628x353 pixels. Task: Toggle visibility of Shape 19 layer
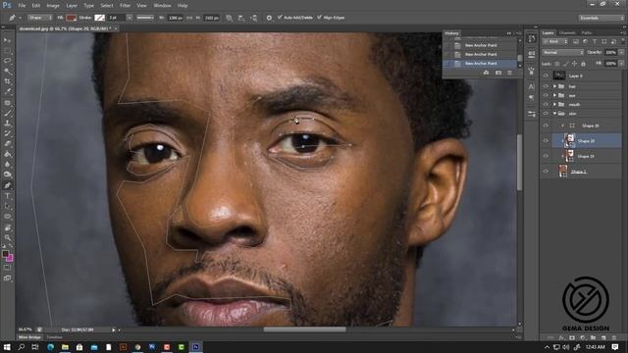pyautogui.click(x=546, y=156)
